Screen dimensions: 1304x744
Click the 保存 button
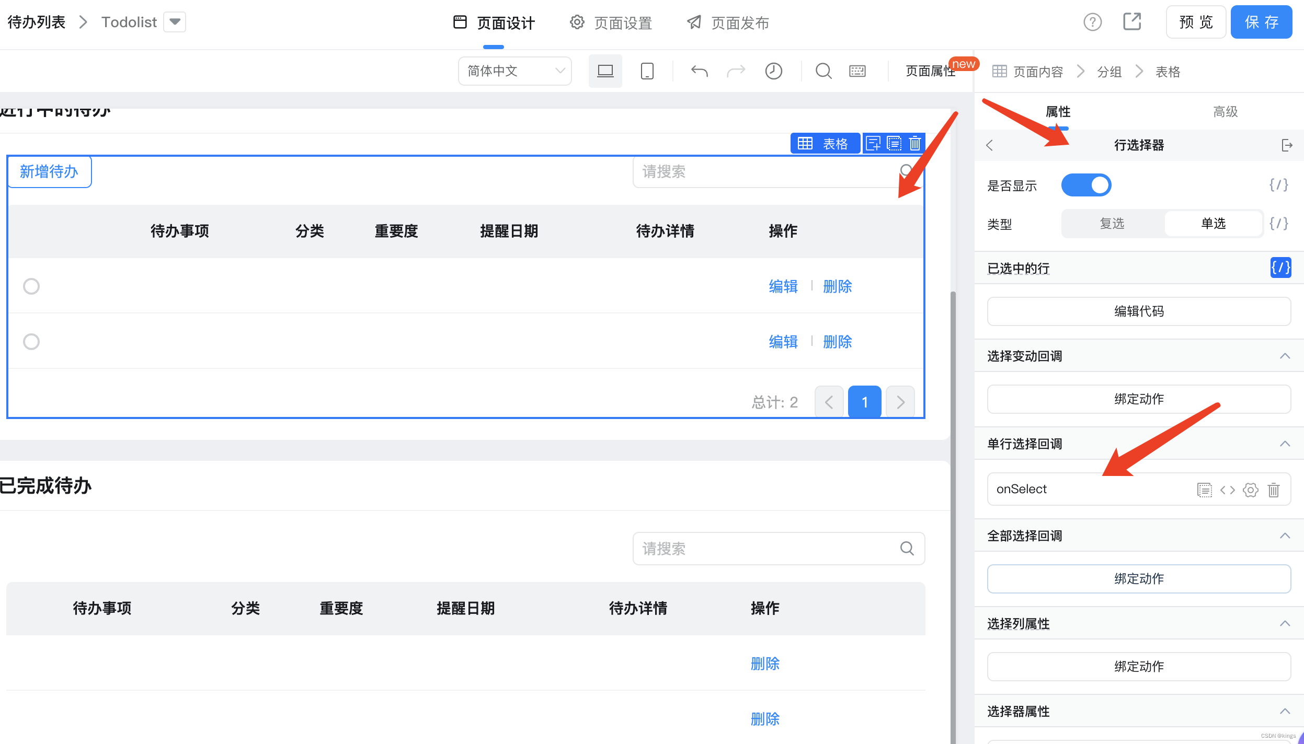[x=1261, y=22]
